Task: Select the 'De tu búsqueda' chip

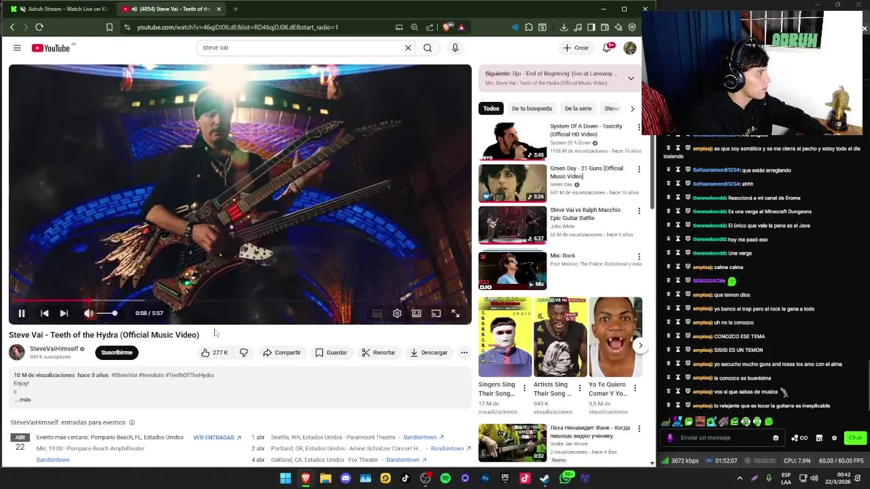Action: pyautogui.click(x=532, y=108)
